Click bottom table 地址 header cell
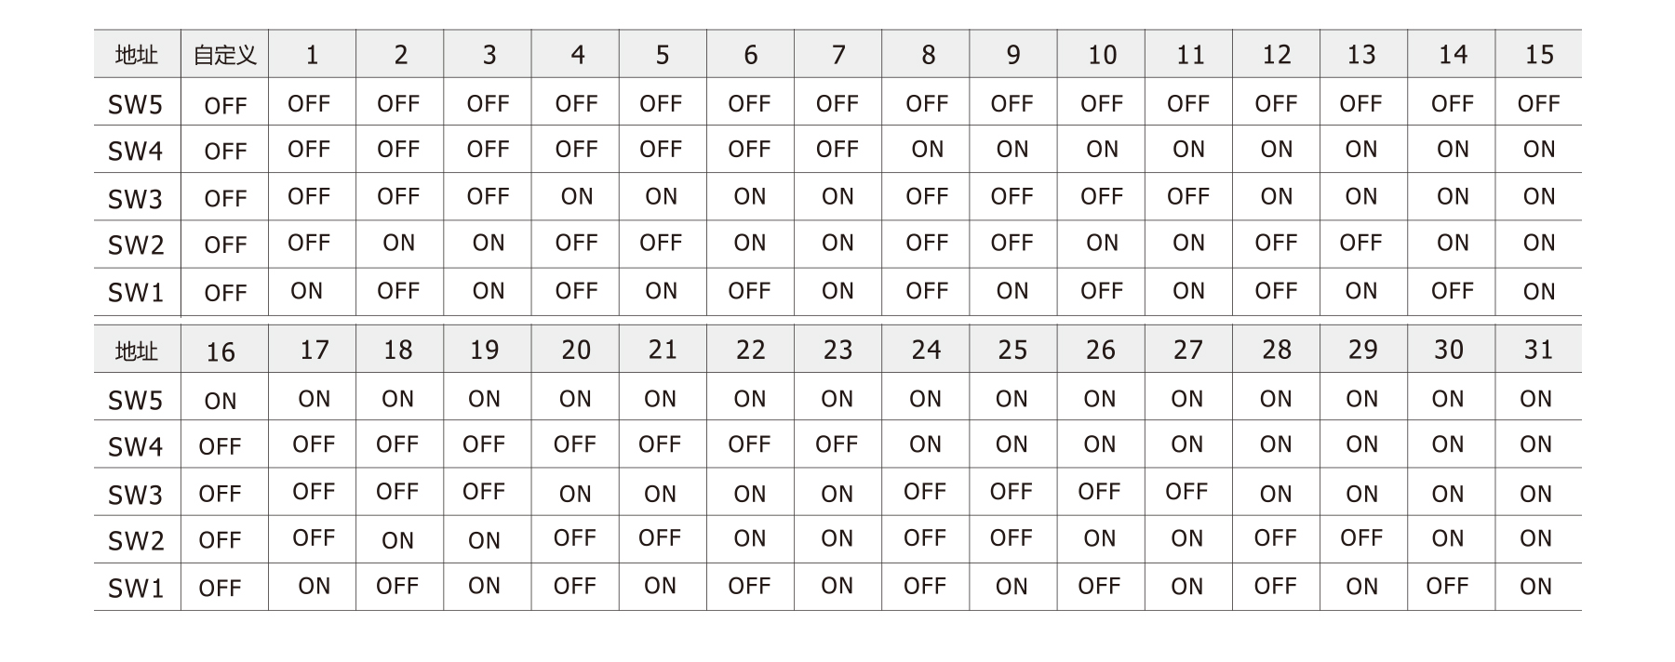Image resolution: width=1675 pixels, height=662 pixels. [x=136, y=351]
